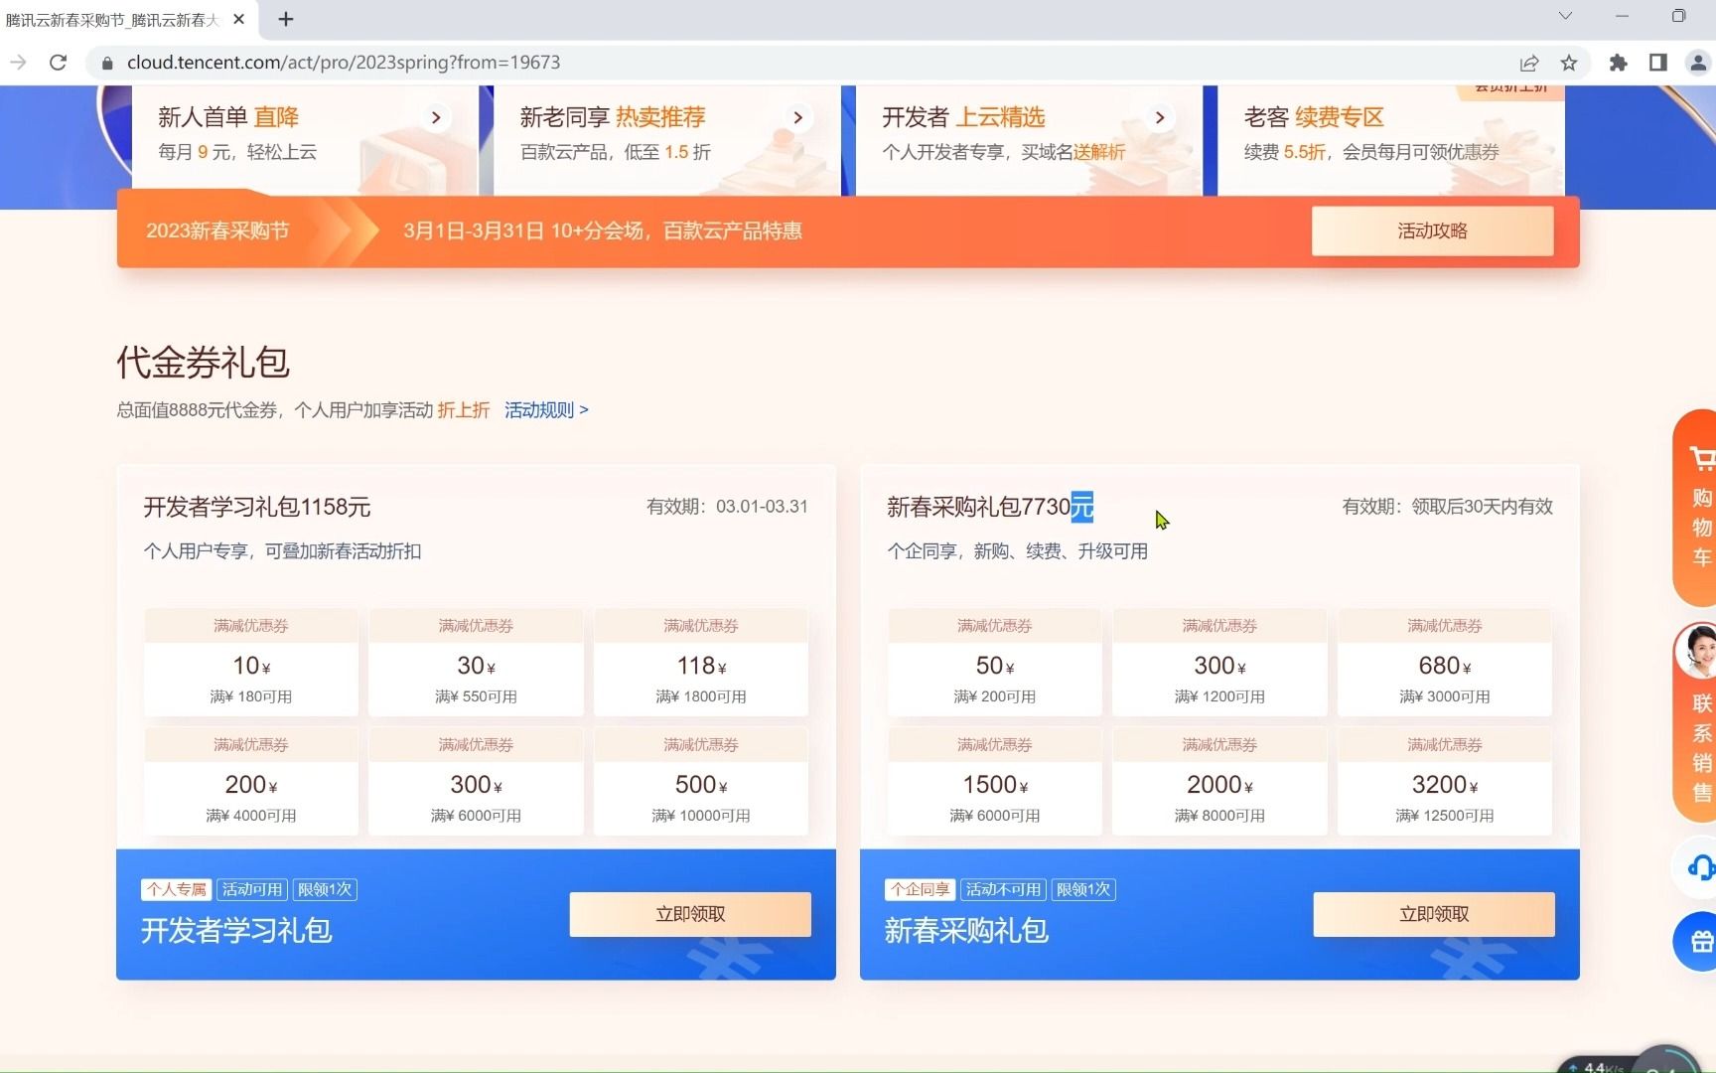Bookmark this page with the star icon
Viewport: 1716px width, 1073px height.
click(1569, 63)
